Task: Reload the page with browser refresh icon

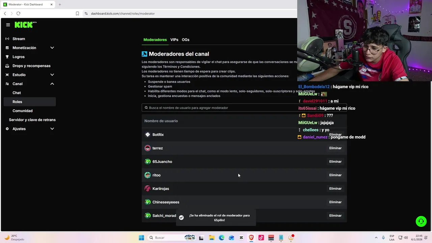Action: point(18,13)
